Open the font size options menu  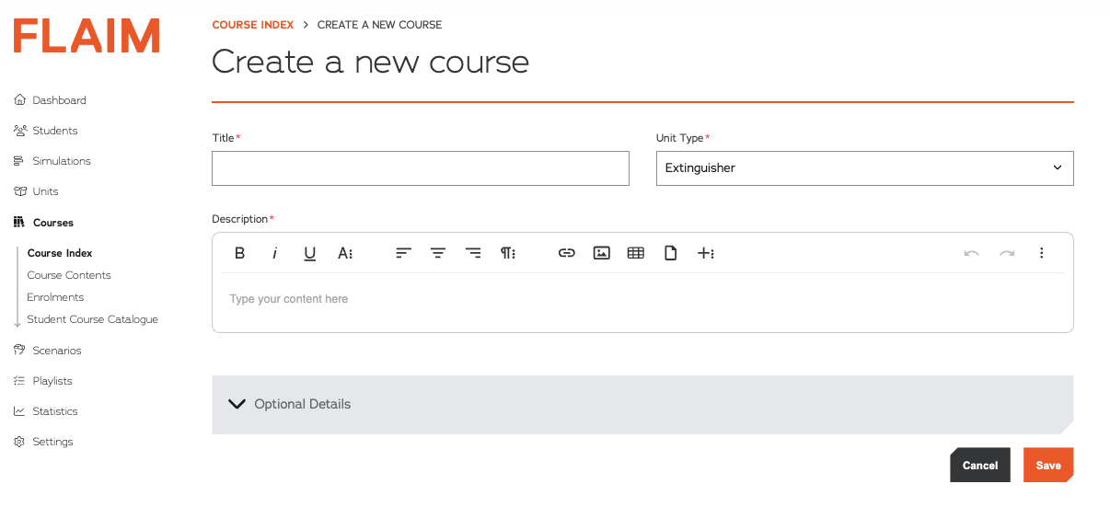coord(345,253)
